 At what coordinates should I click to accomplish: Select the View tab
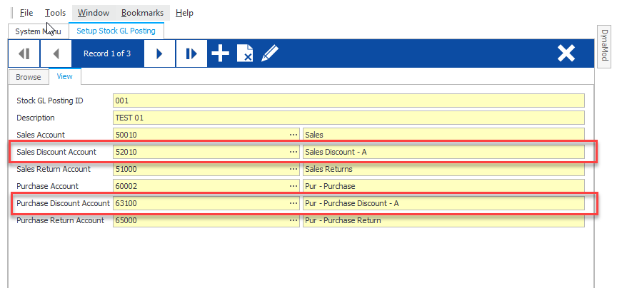pyautogui.click(x=64, y=76)
